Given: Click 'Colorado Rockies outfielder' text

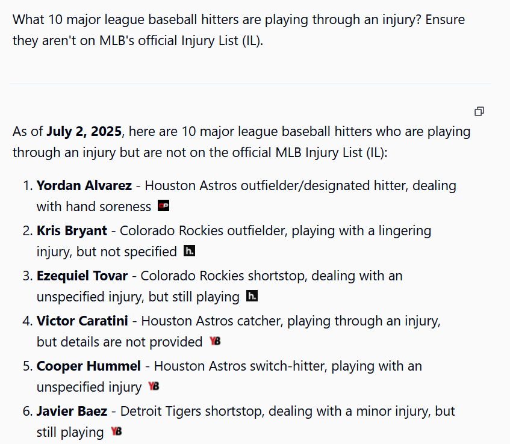Looking at the screenshot, I should (x=204, y=231).
